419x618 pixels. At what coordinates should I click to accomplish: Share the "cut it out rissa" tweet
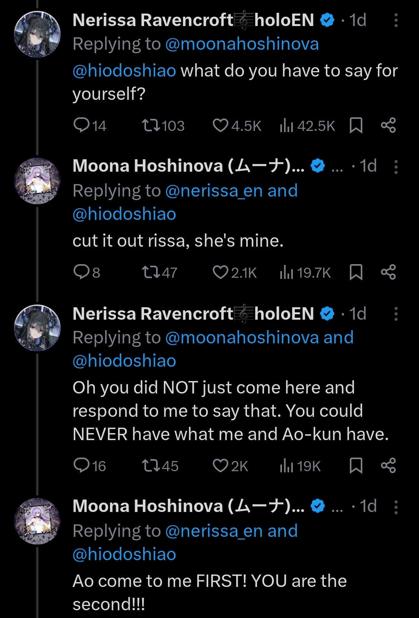click(388, 272)
